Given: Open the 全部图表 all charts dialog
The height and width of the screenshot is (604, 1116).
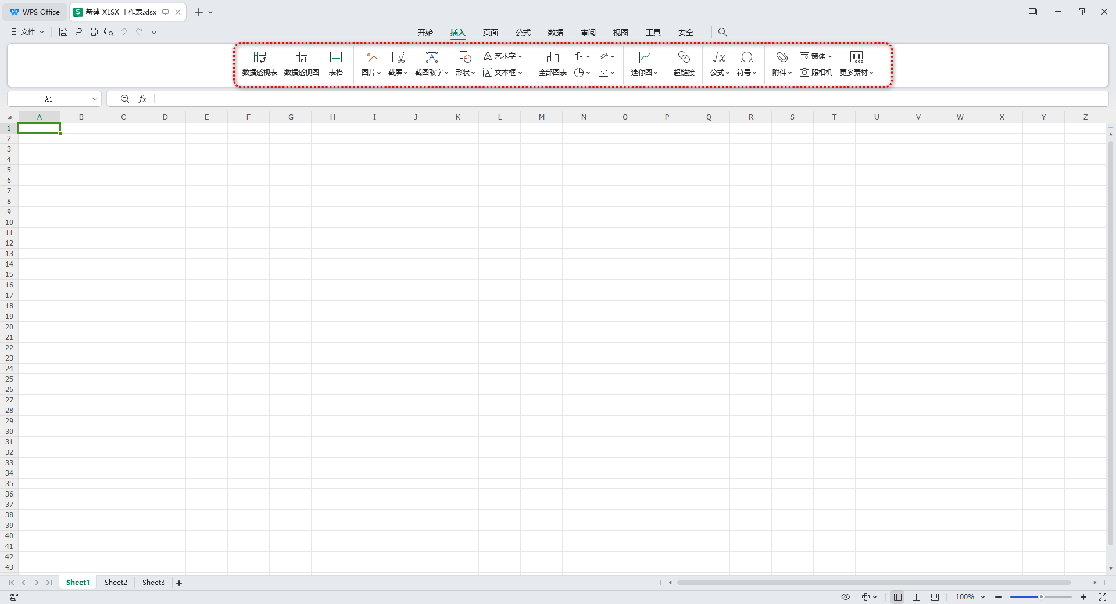Looking at the screenshot, I should [552, 63].
